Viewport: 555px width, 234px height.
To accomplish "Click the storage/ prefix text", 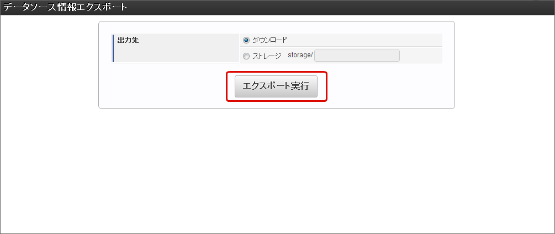I will (x=300, y=56).
